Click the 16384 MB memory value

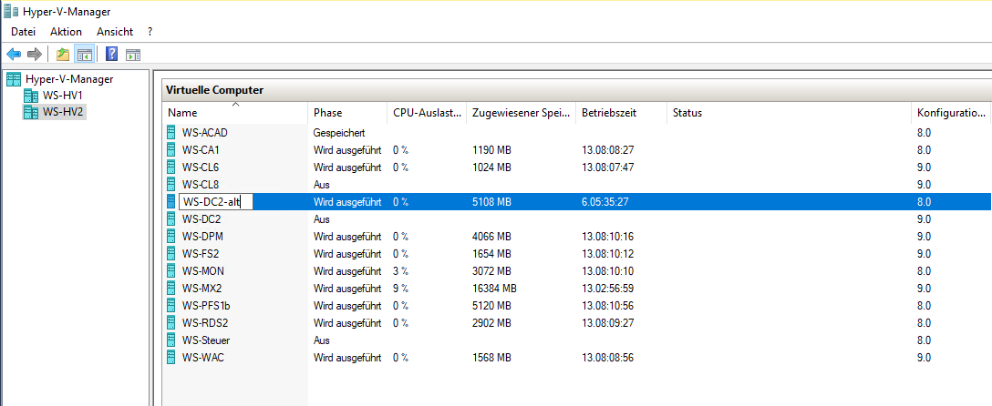click(x=495, y=288)
